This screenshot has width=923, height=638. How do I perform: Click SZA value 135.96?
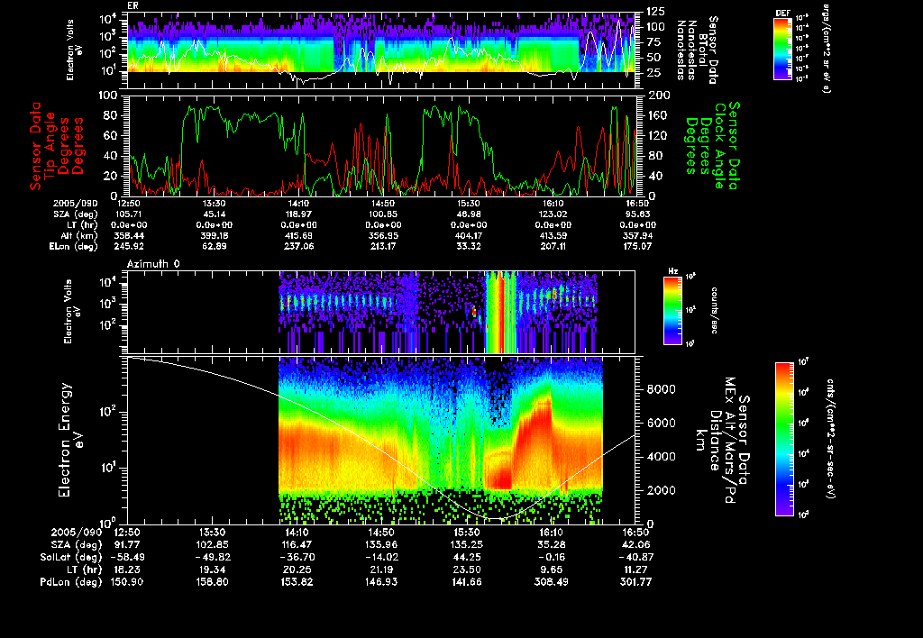(381, 545)
